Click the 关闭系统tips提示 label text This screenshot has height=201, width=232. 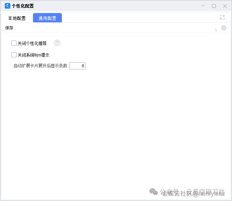click(x=33, y=55)
